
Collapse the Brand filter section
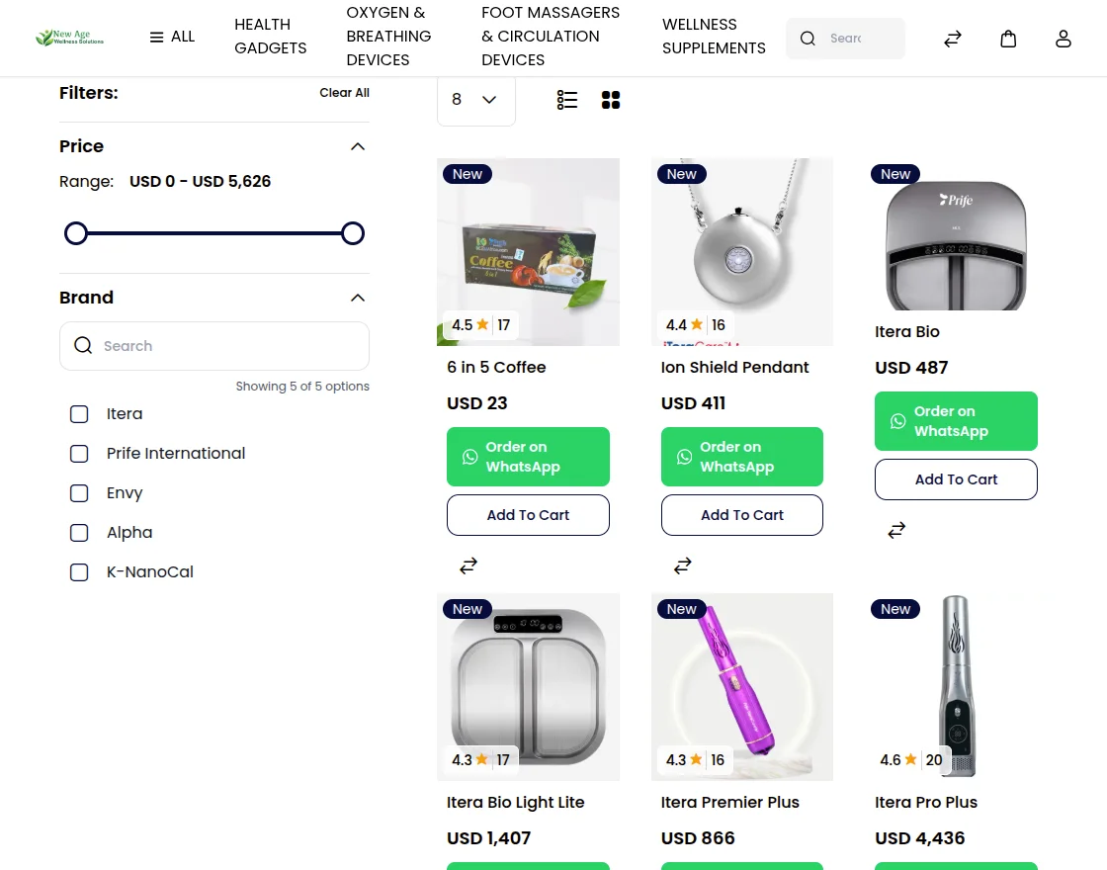click(358, 298)
